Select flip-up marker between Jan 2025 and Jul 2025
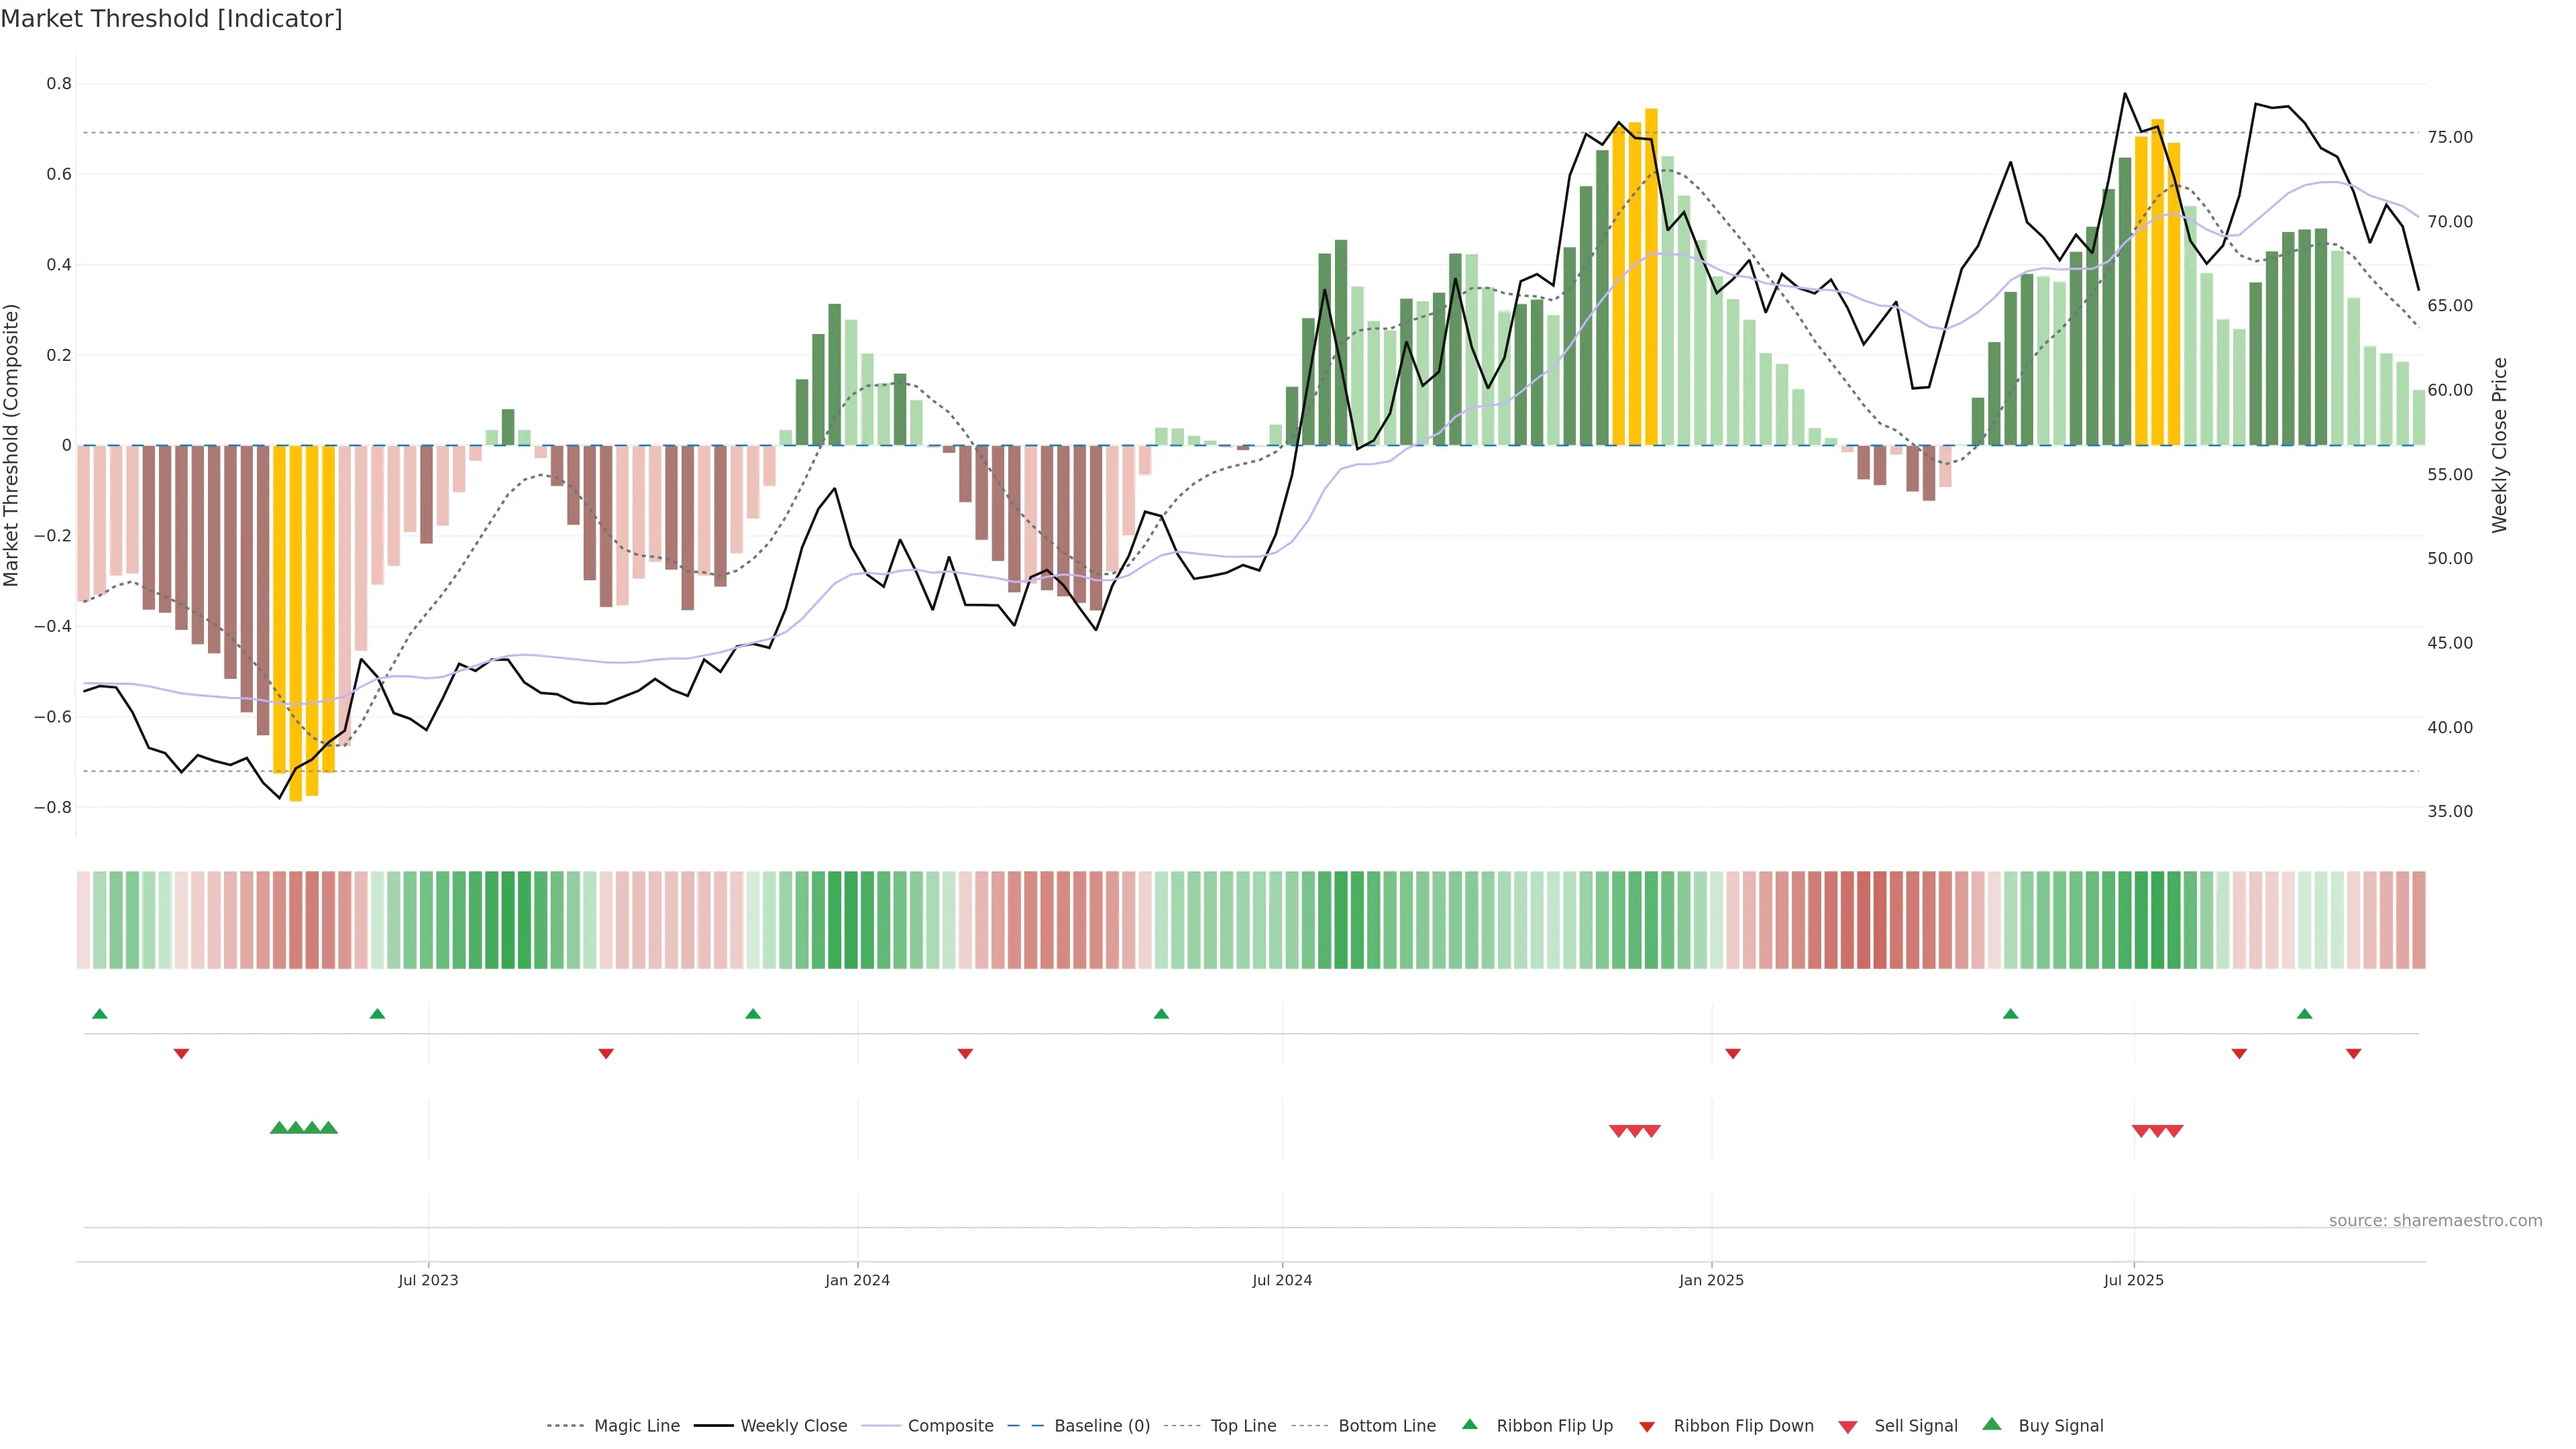 click(2010, 1014)
